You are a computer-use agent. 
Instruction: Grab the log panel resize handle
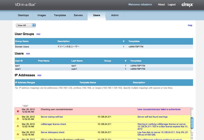tap(25, 106)
